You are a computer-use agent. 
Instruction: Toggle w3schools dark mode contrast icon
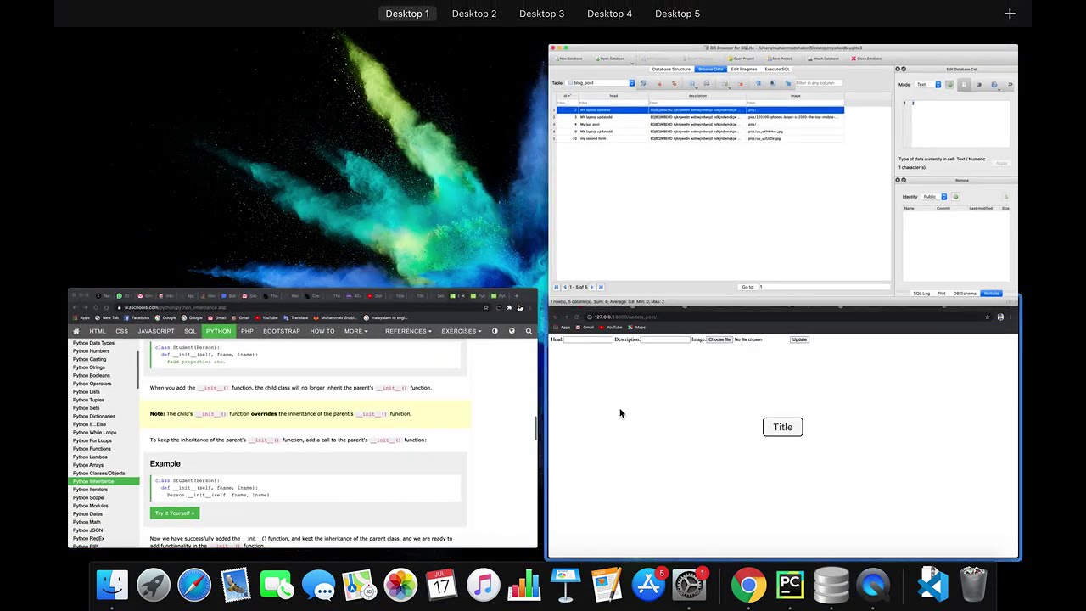coord(495,331)
